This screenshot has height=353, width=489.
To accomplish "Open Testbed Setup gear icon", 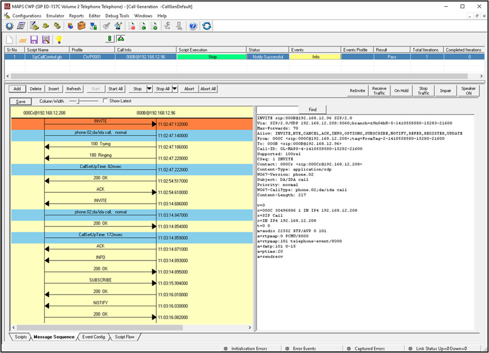I will (10, 26).
